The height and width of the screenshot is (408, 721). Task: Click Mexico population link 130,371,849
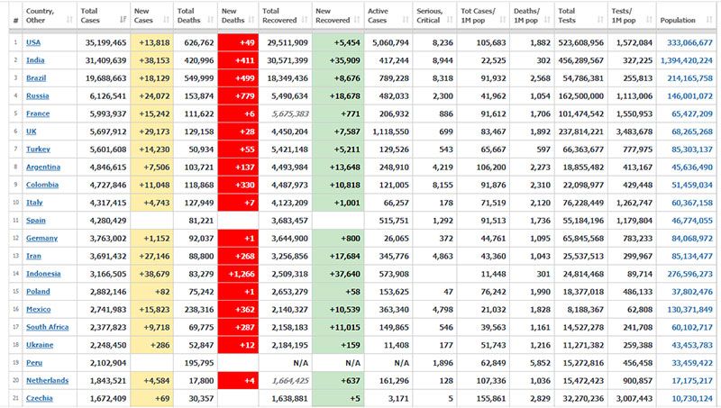tap(689, 310)
